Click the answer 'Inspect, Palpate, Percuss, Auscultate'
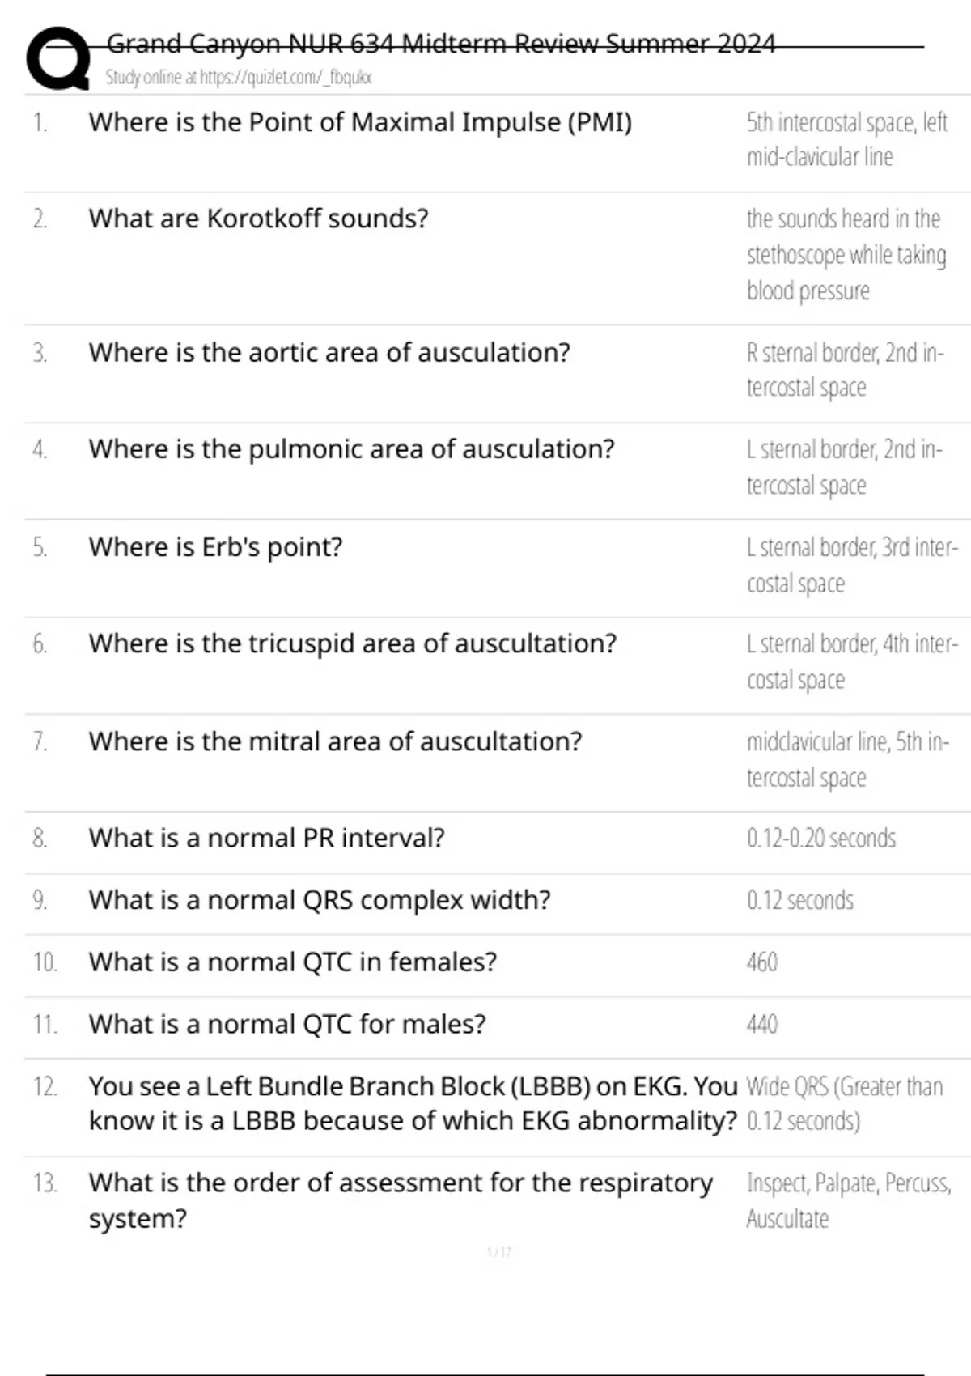Viewport: 971px width, 1376px height. [848, 1200]
